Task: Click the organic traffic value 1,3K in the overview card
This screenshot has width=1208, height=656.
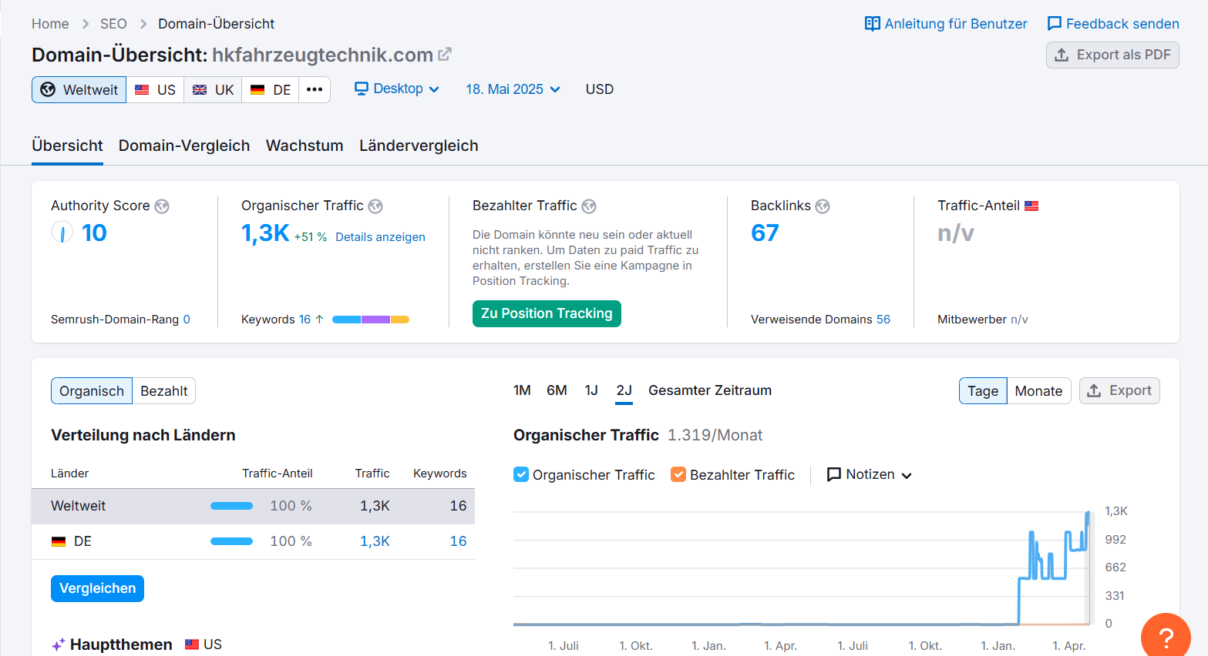Action: click(265, 233)
